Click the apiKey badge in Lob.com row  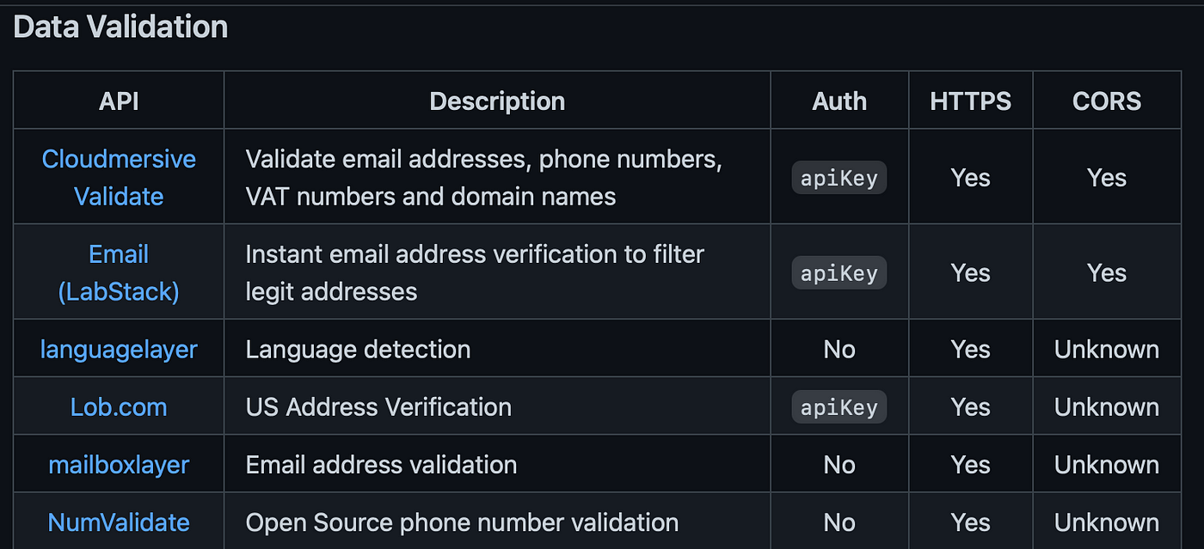tap(839, 407)
